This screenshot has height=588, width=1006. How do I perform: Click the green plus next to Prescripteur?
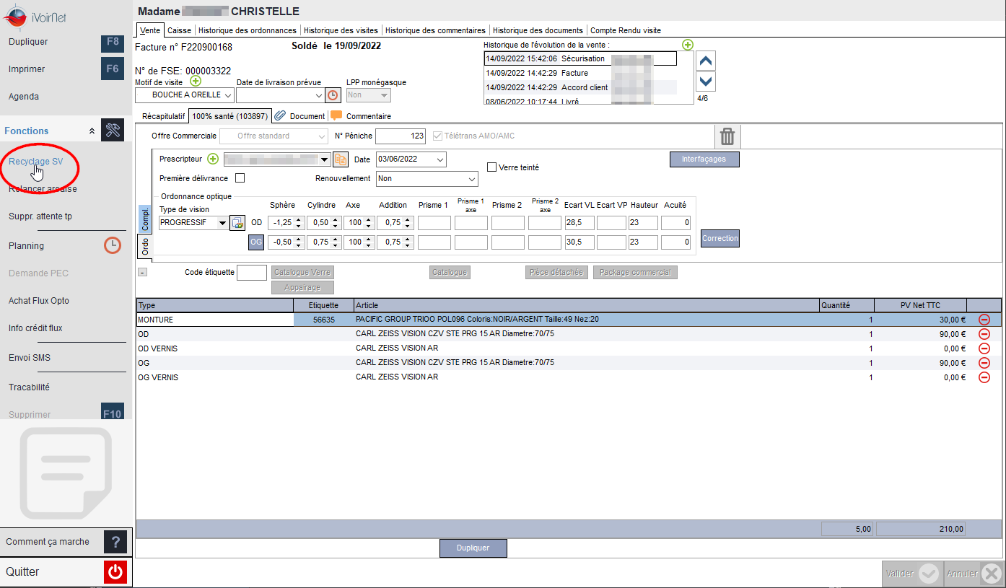coord(213,159)
